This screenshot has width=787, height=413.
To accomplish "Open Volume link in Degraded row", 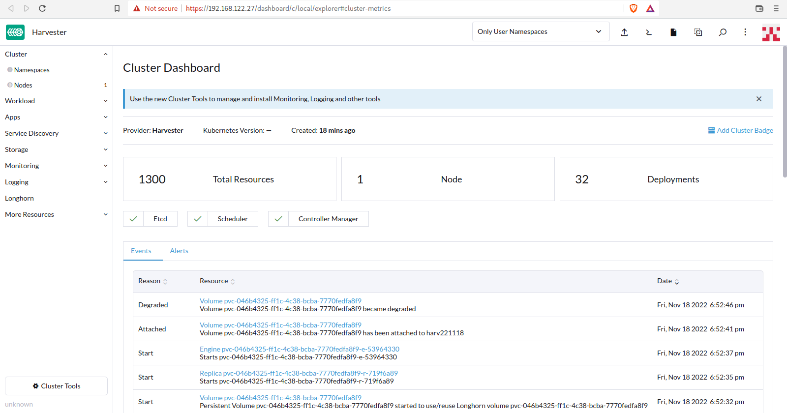I will tap(280, 301).
